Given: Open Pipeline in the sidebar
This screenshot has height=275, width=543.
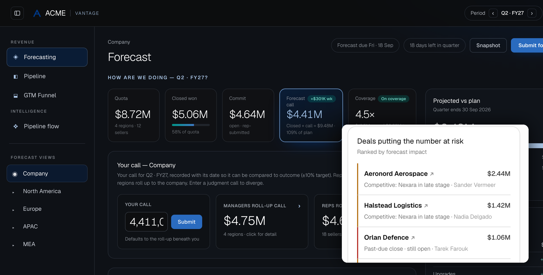Looking at the screenshot, I should point(47,76).
